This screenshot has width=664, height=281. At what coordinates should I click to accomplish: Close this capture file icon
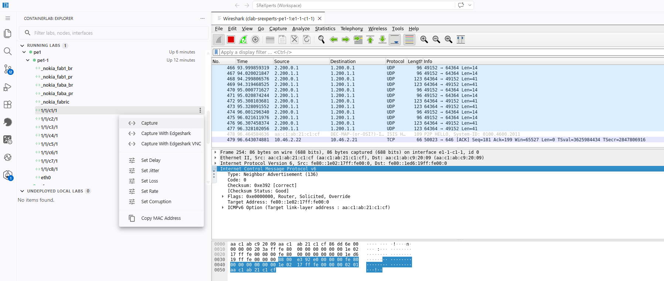click(294, 39)
